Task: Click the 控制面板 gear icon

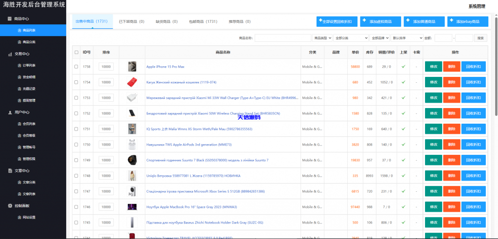Action: [x=10, y=205]
